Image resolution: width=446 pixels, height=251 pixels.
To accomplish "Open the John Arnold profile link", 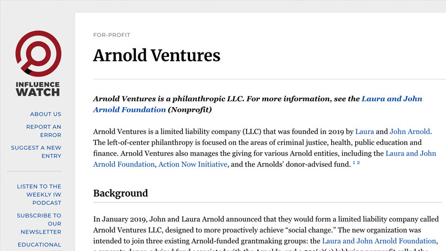I will click(x=410, y=132).
